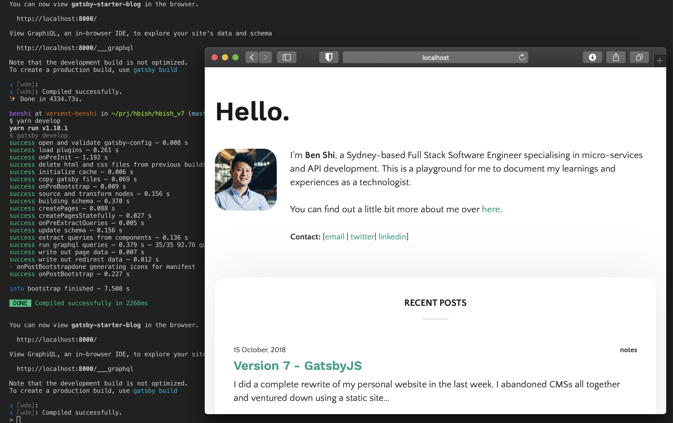Navigate back using the back arrow

(x=252, y=57)
